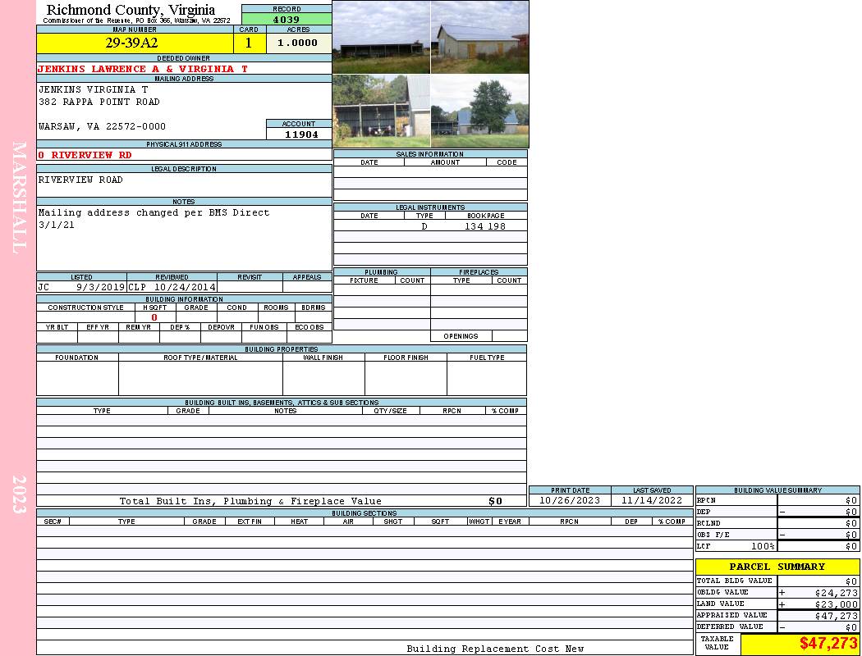Select deeded owner JENKINS LAWRENCE A & VIRGINIA T
Image resolution: width=862 pixels, height=656 pixels.
point(143,69)
